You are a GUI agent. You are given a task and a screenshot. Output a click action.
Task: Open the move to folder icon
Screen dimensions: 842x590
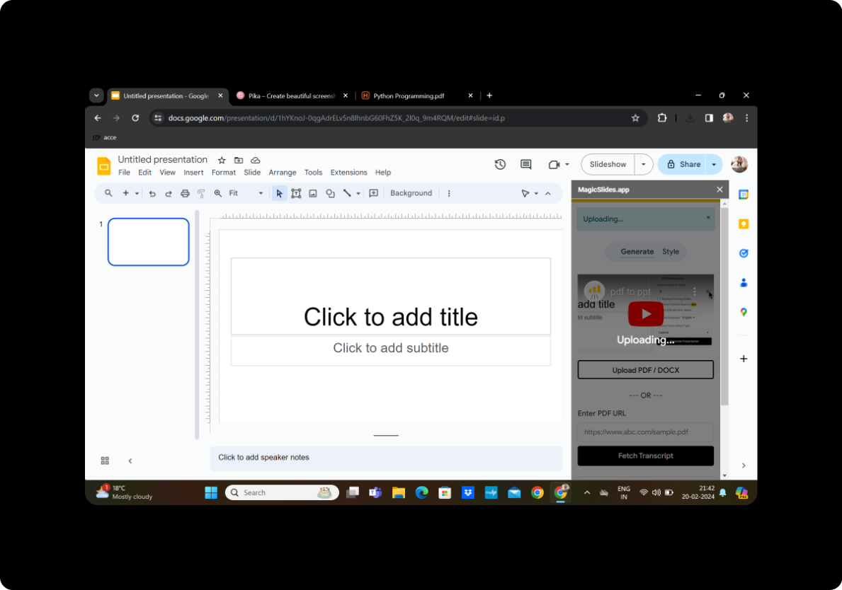click(x=239, y=160)
